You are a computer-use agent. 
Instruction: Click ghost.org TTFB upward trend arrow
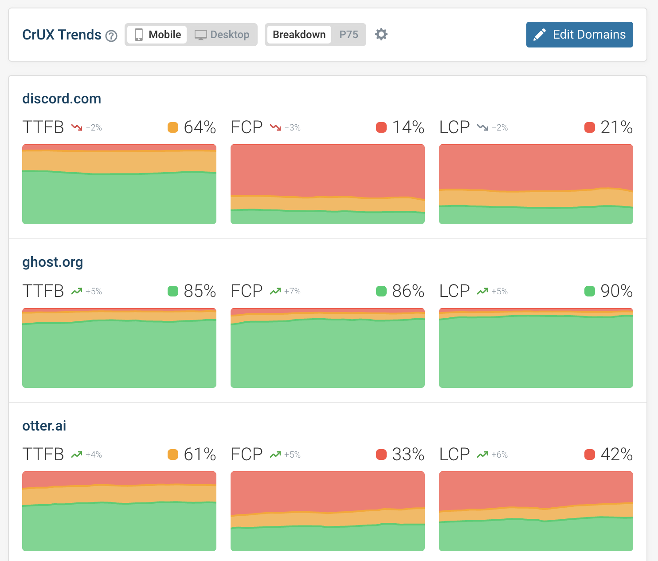click(77, 291)
